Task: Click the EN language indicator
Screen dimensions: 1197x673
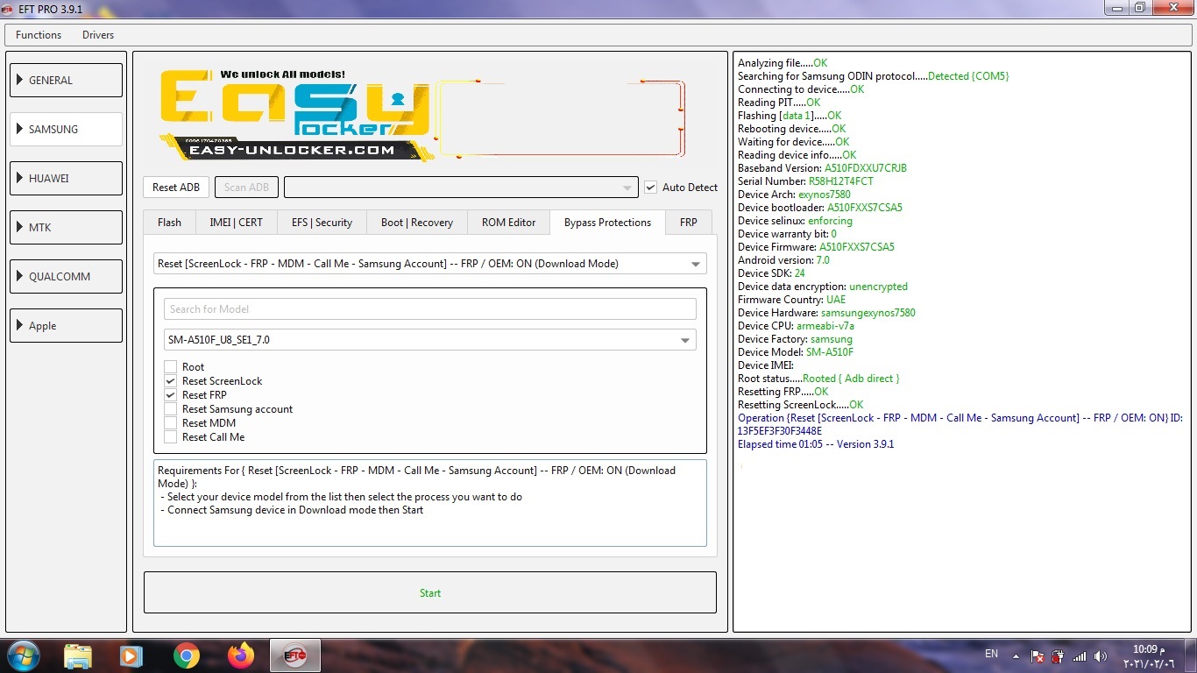Action: [x=991, y=654]
